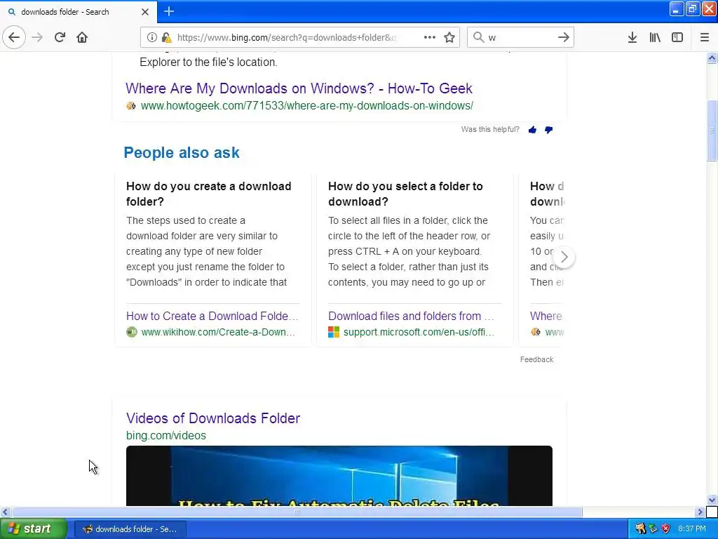The height and width of the screenshot is (539, 718).
Task: Click the forward navigation arrow
Action: pos(37,37)
